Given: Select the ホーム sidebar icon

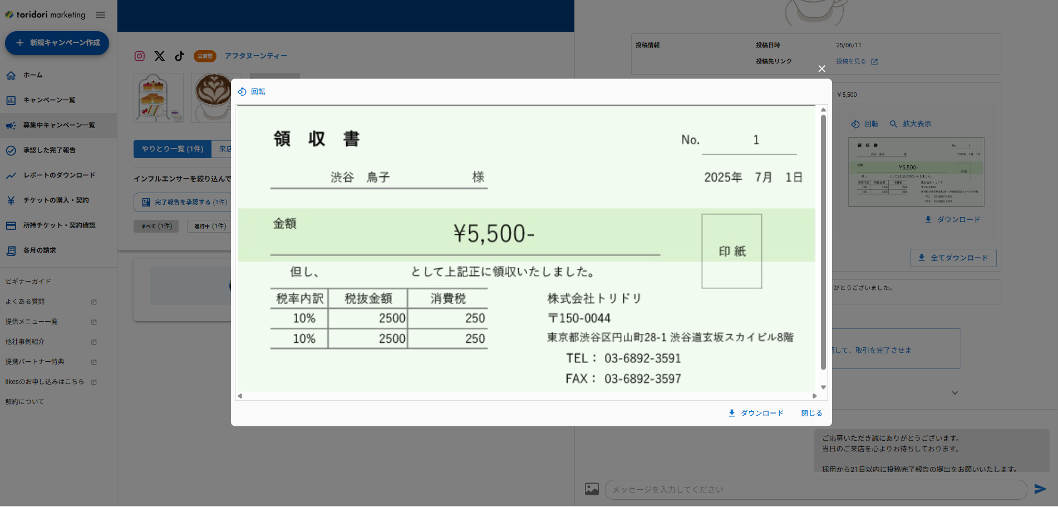Looking at the screenshot, I should pos(11,75).
